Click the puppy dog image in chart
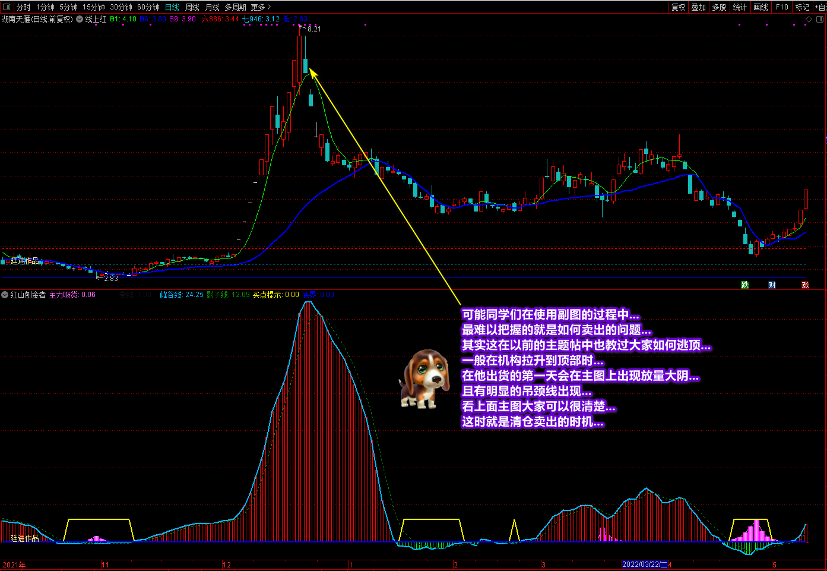This screenshot has width=827, height=571. [424, 378]
